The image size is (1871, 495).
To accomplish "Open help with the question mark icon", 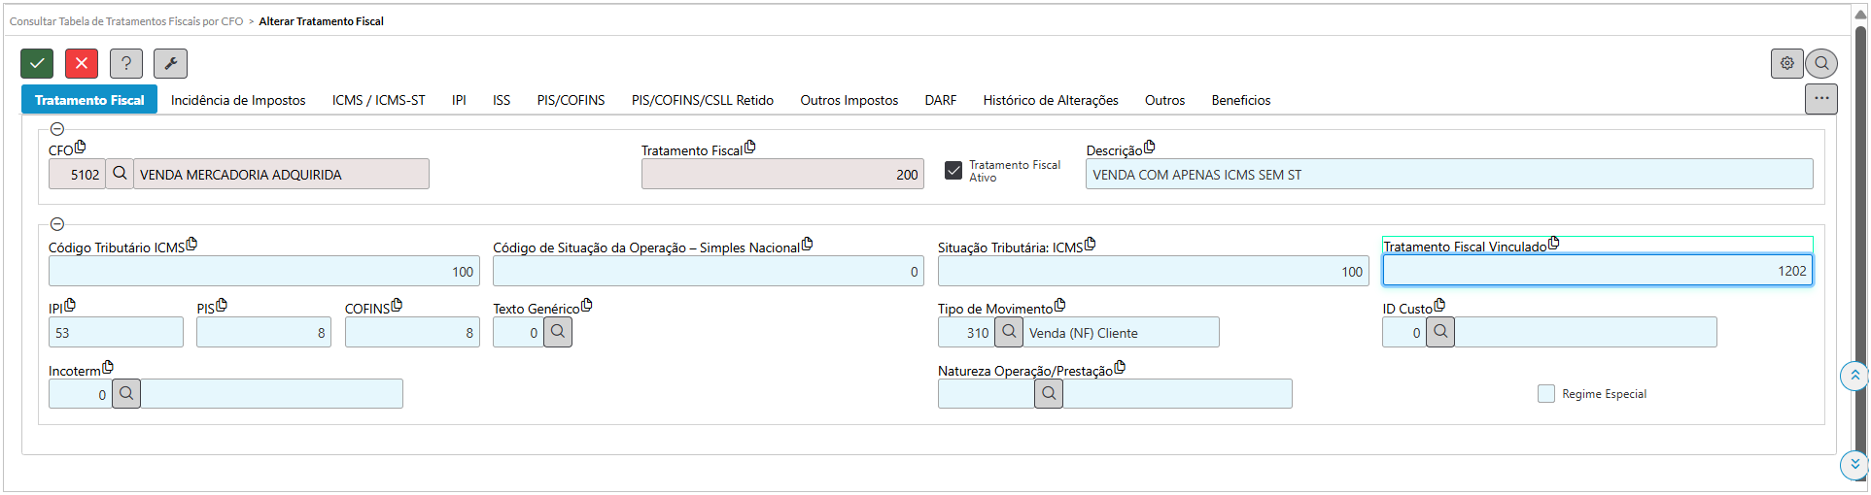I will tap(126, 64).
